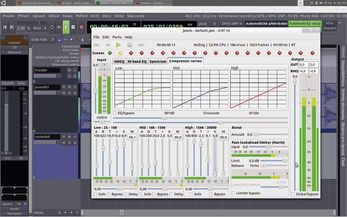Open group button on vysledek track

(75, 143)
